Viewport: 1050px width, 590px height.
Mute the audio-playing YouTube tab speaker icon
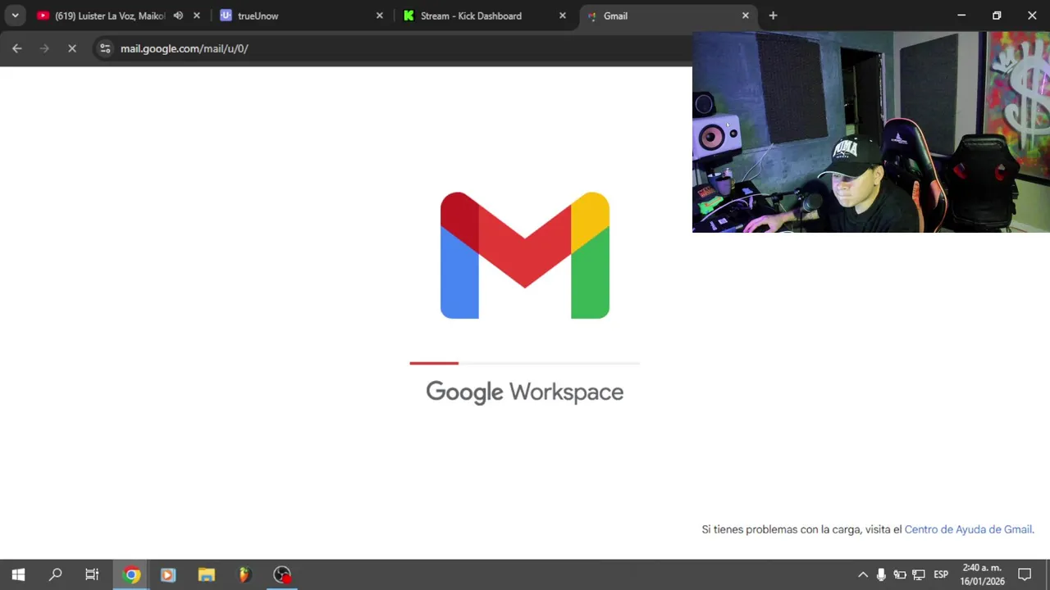178,16
